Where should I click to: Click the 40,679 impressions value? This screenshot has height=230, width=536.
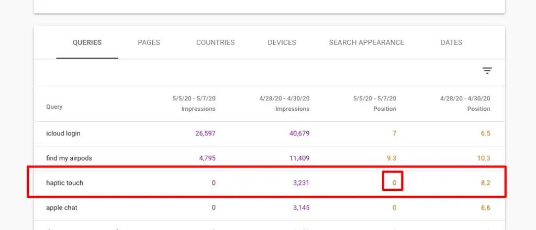[299, 133]
